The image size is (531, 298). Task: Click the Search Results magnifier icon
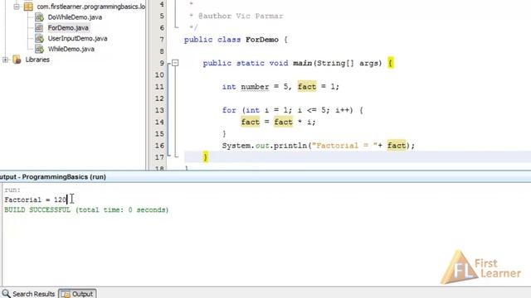[x=6, y=293]
